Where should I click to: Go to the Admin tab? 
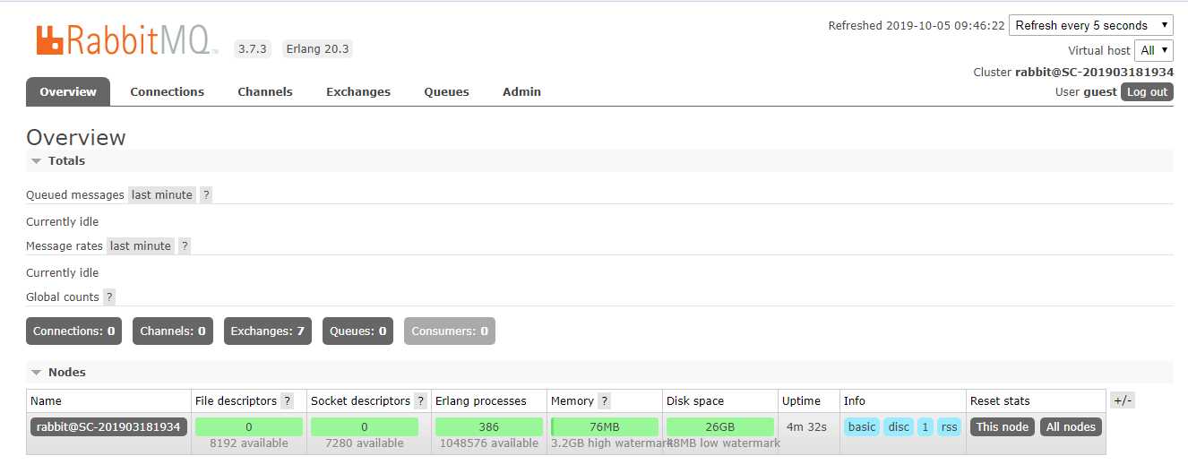click(x=522, y=91)
